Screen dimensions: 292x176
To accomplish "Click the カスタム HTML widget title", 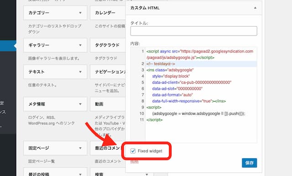I will click(x=145, y=8).
